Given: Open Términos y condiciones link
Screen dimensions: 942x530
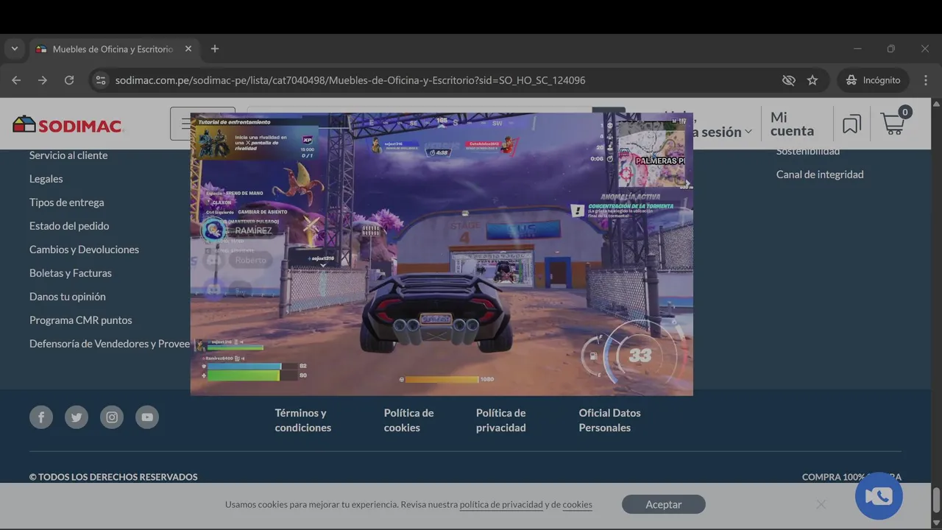Looking at the screenshot, I should coord(303,420).
